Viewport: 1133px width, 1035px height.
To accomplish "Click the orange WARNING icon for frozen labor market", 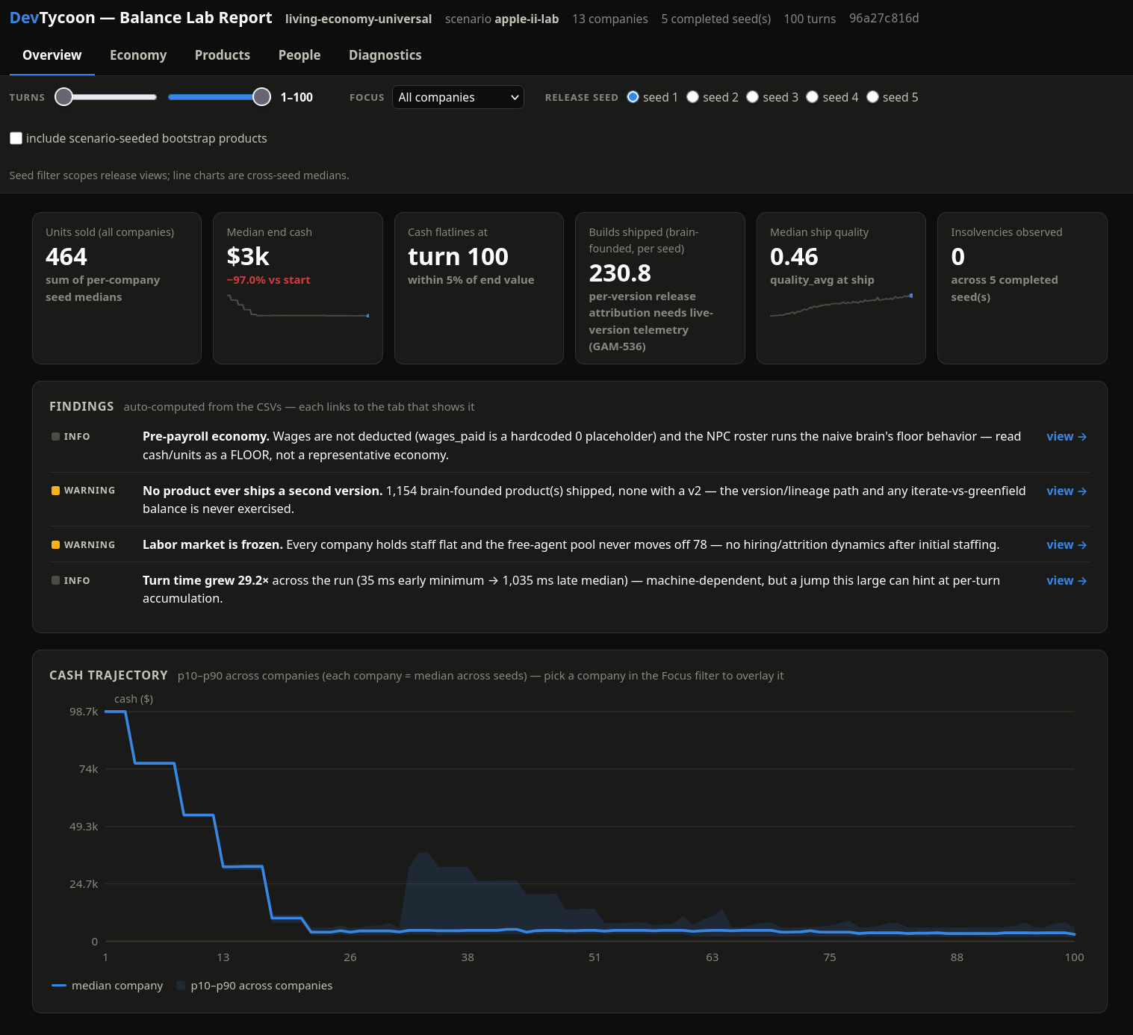I will [55, 545].
